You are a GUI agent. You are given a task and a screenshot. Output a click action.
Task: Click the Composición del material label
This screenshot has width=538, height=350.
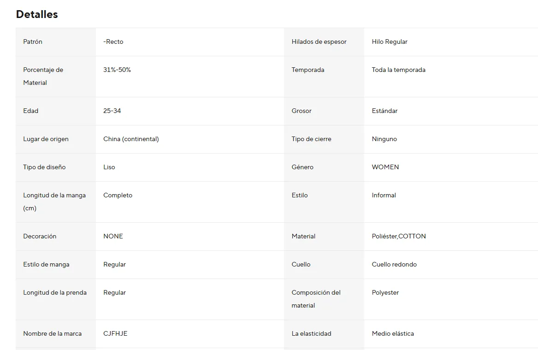pyautogui.click(x=316, y=299)
